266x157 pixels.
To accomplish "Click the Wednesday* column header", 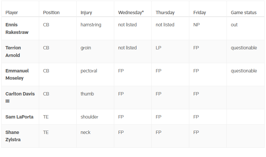I will [131, 13].
